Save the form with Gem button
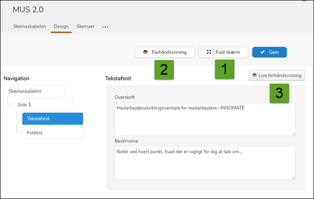Viewport: 314px width, 199px height. 269,52
